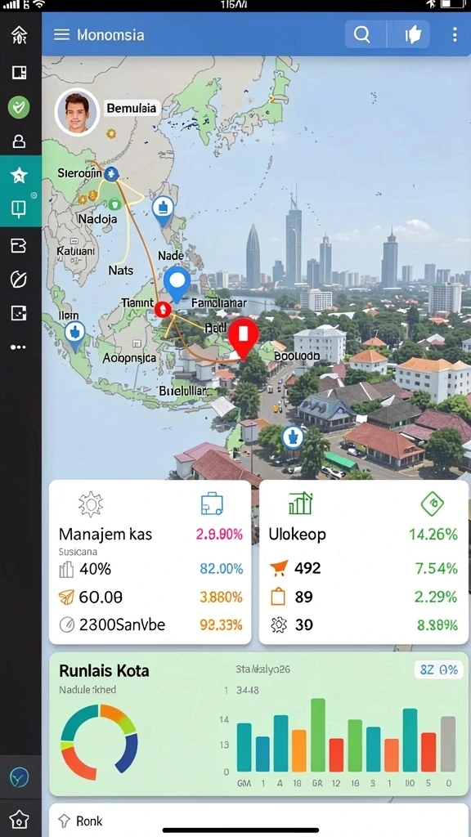Expand the Ronk row at bottom
The width and height of the screenshot is (471, 837).
[x=258, y=821]
